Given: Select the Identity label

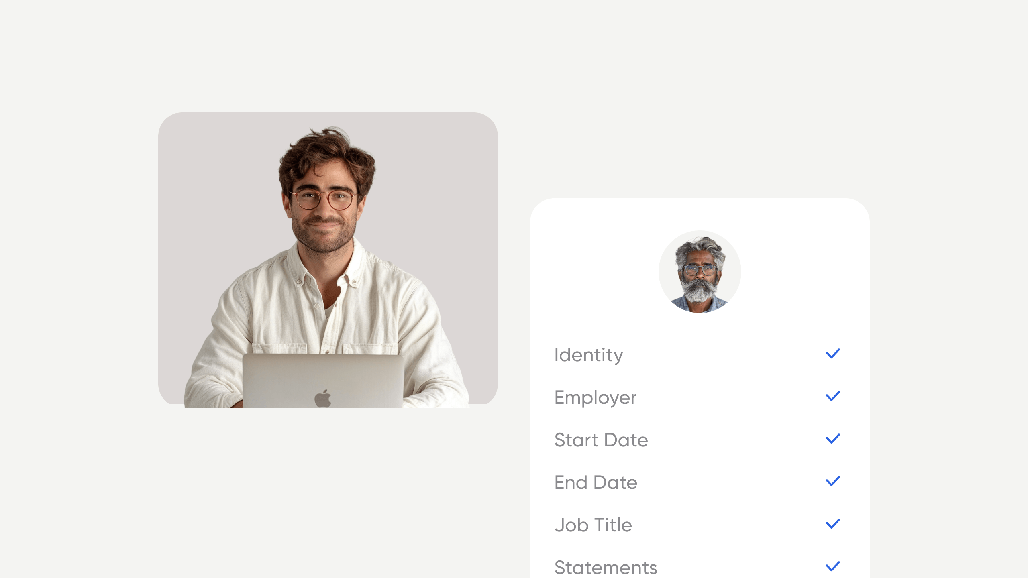Looking at the screenshot, I should click(589, 355).
